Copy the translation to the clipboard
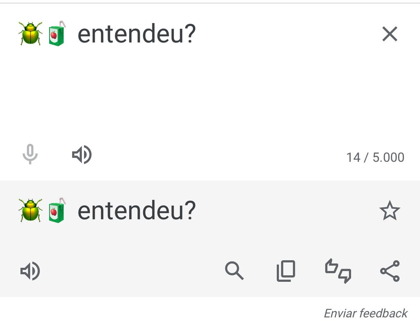 [286, 271]
